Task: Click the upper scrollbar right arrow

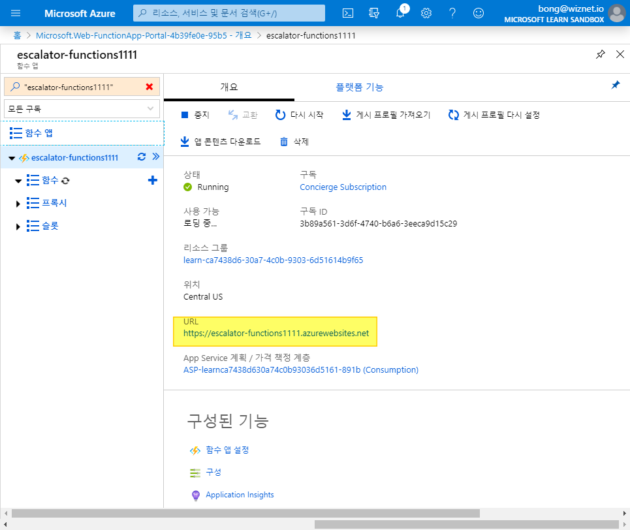Action: pos(625,513)
